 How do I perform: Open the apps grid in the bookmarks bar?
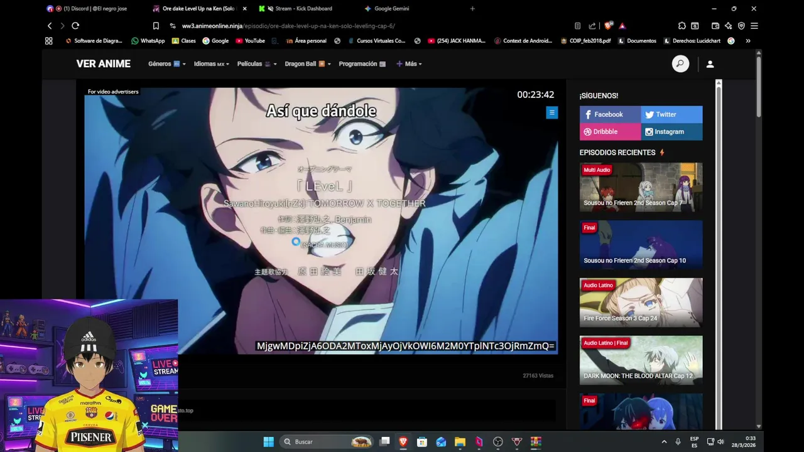[48, 41]
